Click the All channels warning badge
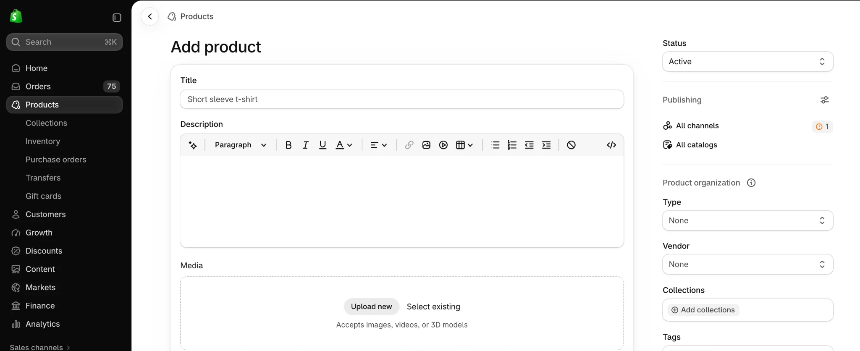Image resolution: width=860 pixels, height=351 pixels. coord(822,126)
